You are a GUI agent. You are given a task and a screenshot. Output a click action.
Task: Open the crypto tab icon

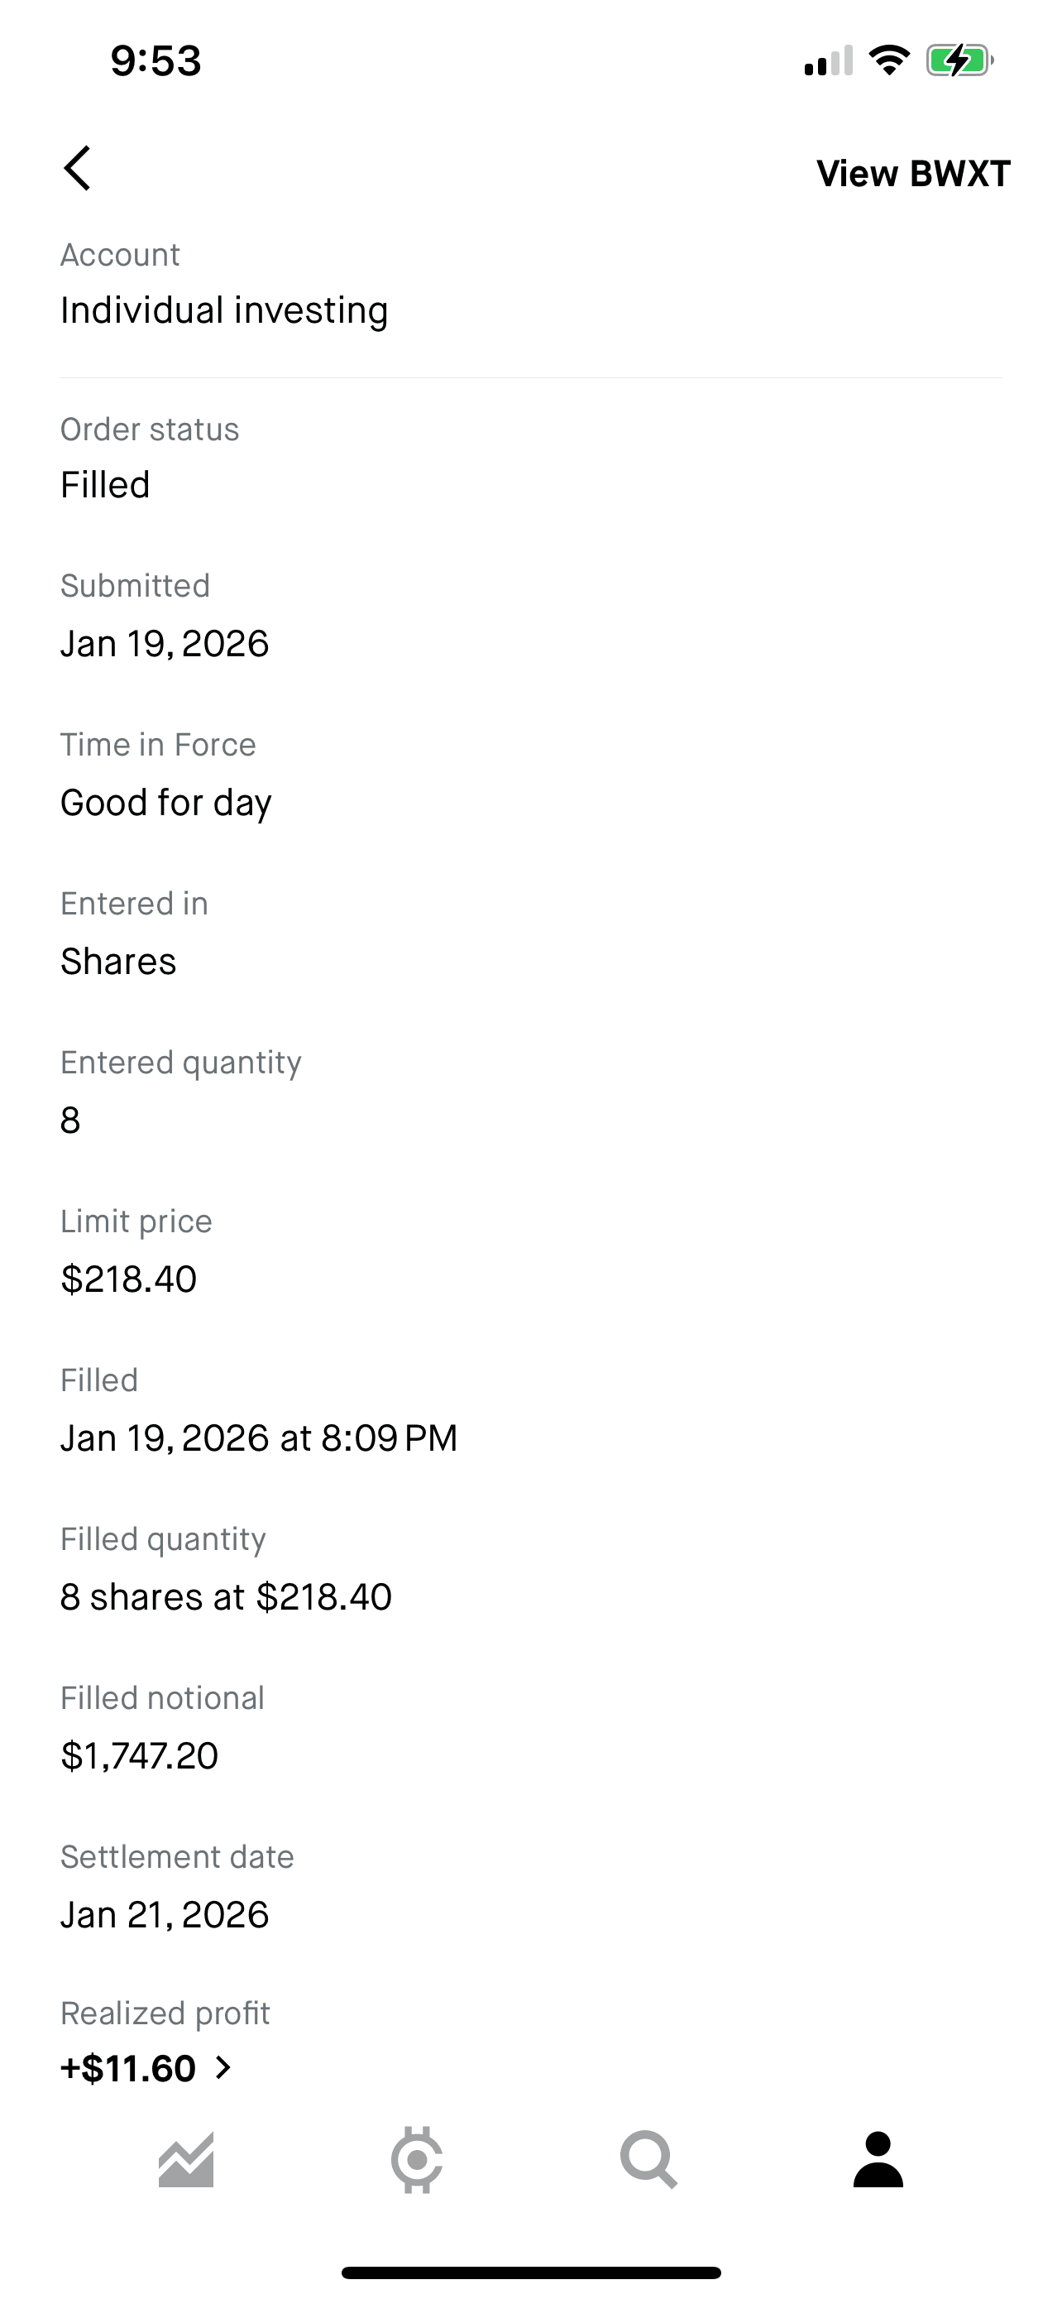click(x=416, y=2161)
